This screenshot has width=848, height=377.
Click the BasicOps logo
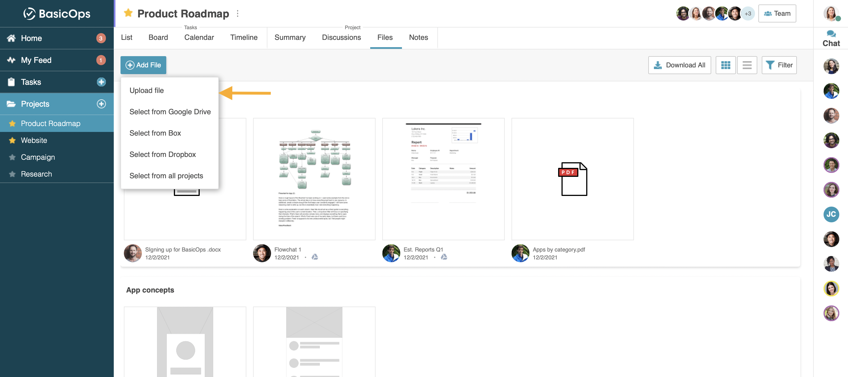point(57,13)
